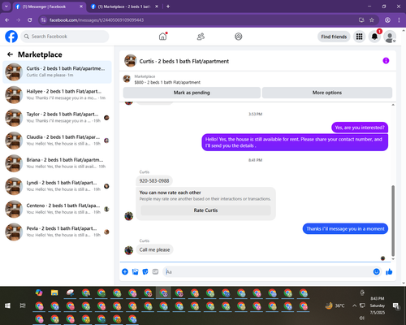Choose a sticker icon in composer
Viewport: 406px width, 325px height.
click(145, 271)
